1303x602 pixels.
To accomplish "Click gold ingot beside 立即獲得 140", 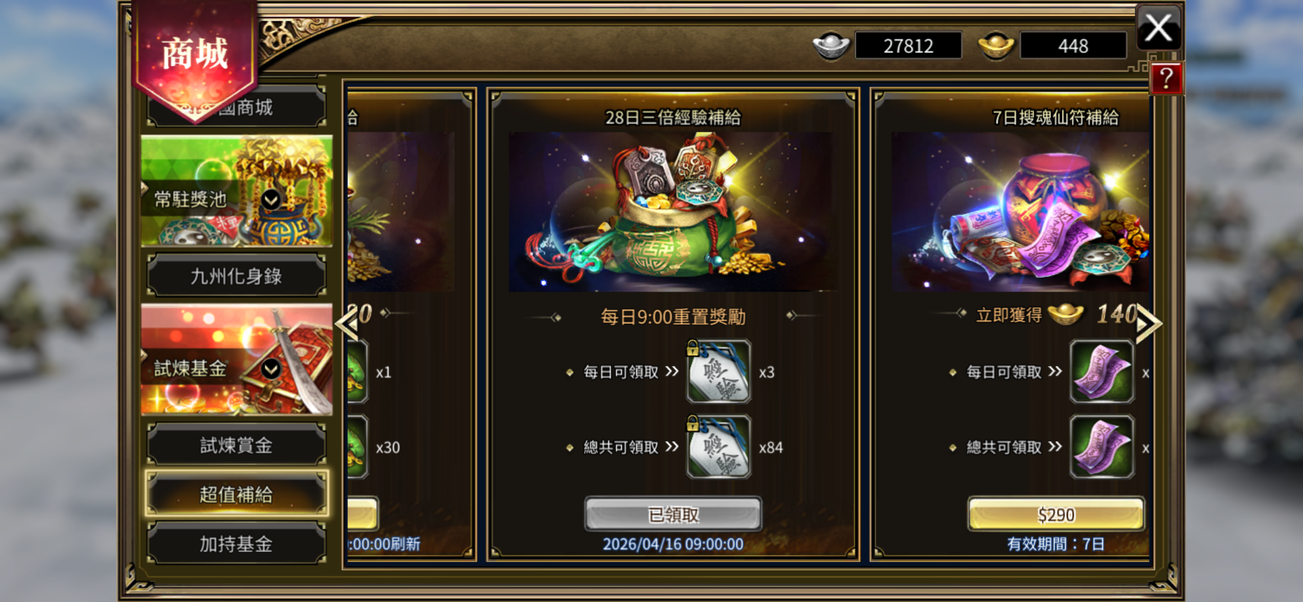I will (x=1065, y=314).
